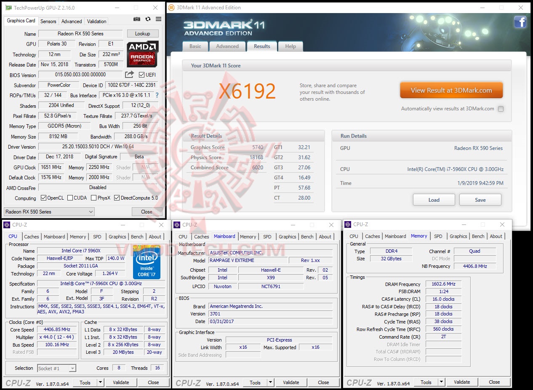Switch to GPU-Z Advanced tab
This screenshot has width=533, height=390.
[x=72, y=21]
